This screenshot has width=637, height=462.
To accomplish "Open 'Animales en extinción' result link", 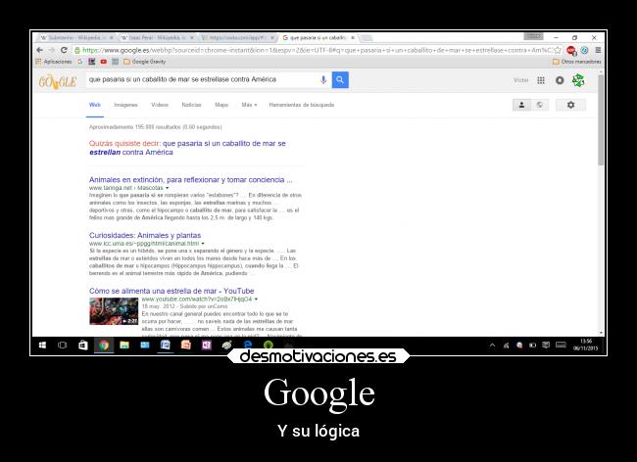I will tap(190, 180).
